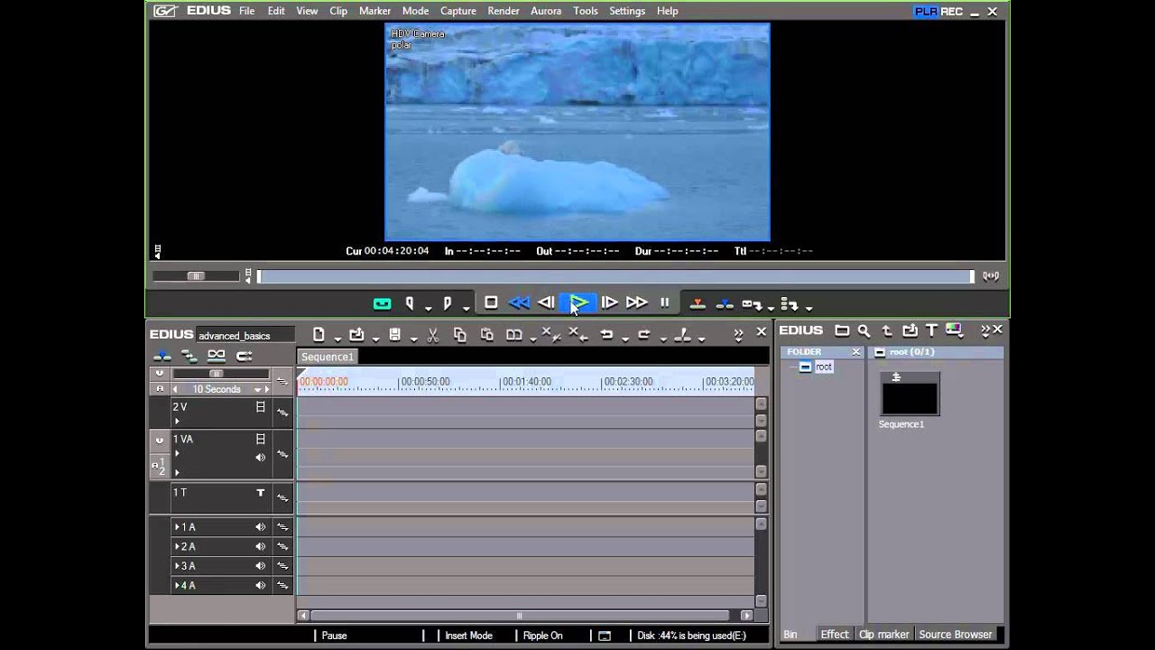Click the Pause/Loop button next to Fast Forward

pyautogui.click(x=665, y=303)
